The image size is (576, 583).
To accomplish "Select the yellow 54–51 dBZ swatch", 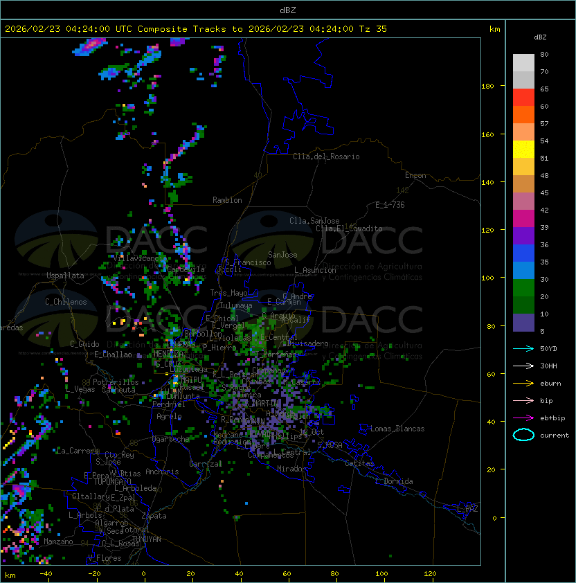I will 523,149.
